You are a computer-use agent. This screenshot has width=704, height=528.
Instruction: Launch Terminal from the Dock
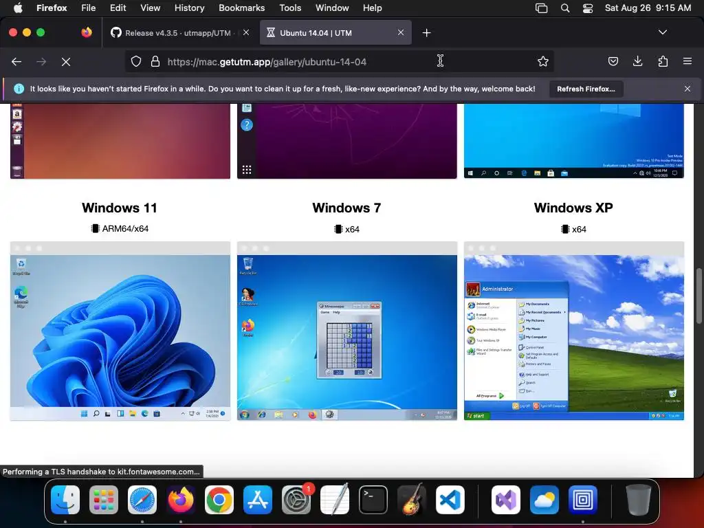pos(373,500)
